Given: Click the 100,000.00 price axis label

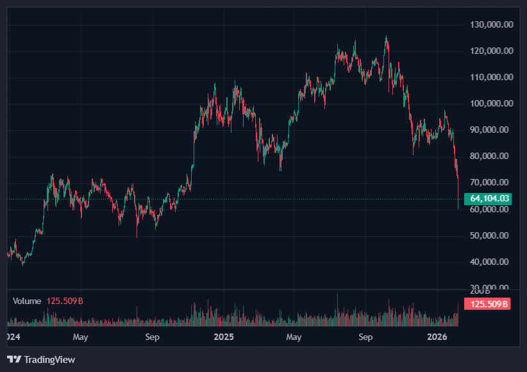Looking at the screenshot, I should 490,103.
